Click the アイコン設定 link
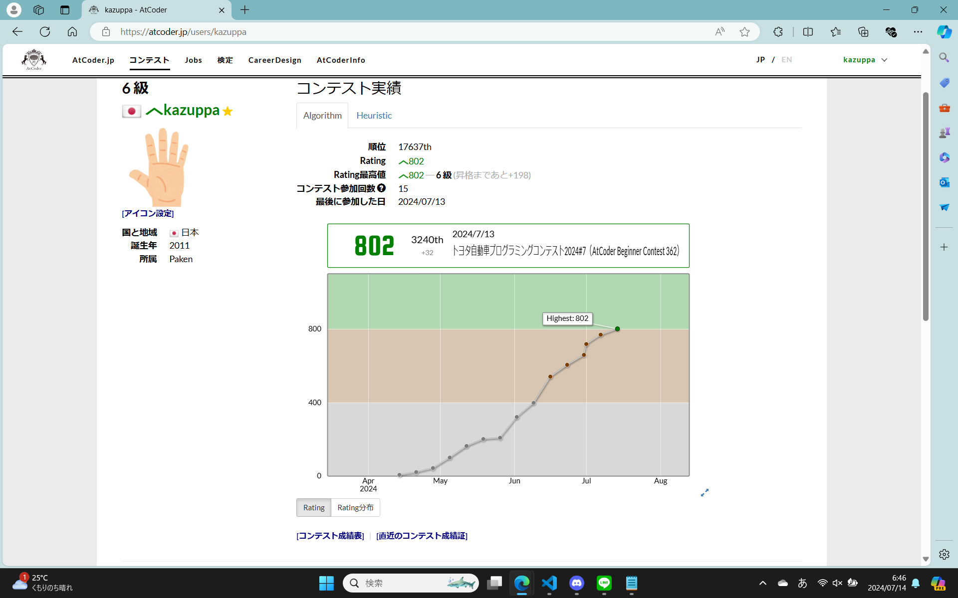This screenshot has height=598, width=958. (x=148, y=213)
